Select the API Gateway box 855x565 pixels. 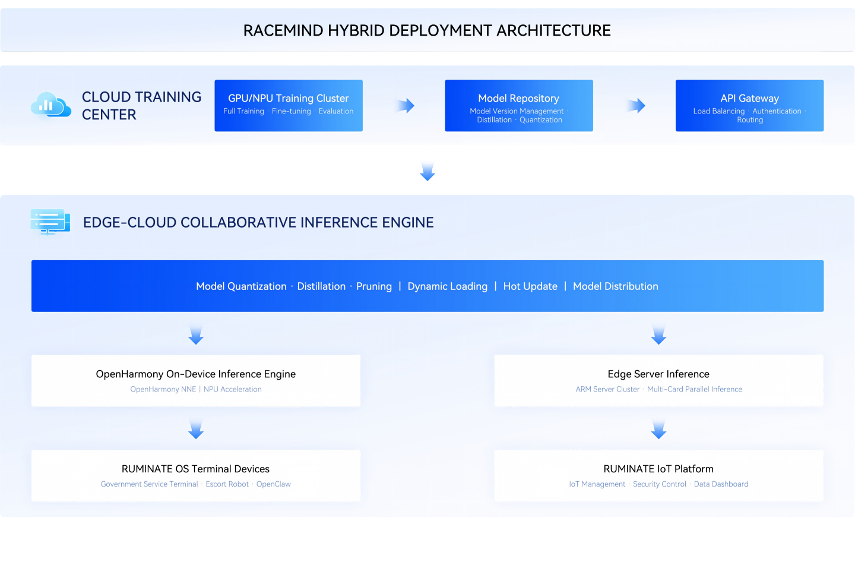pyautogui.click(x=749, y=106)
